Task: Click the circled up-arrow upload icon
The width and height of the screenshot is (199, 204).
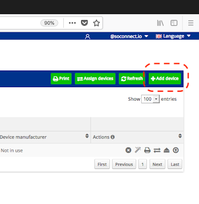Action: click(x=176, y=150)
